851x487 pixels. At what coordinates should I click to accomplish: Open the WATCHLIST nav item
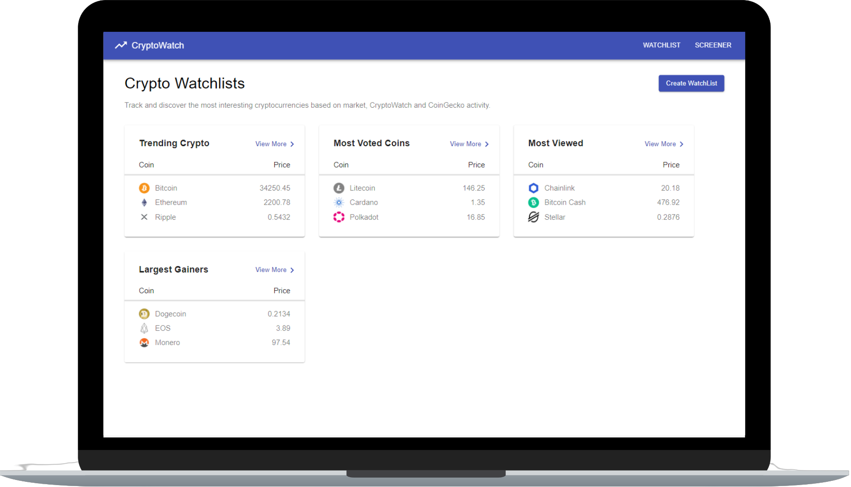tap(662, 45)
